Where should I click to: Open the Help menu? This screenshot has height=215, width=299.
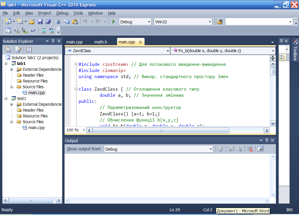tap(112, 13)
